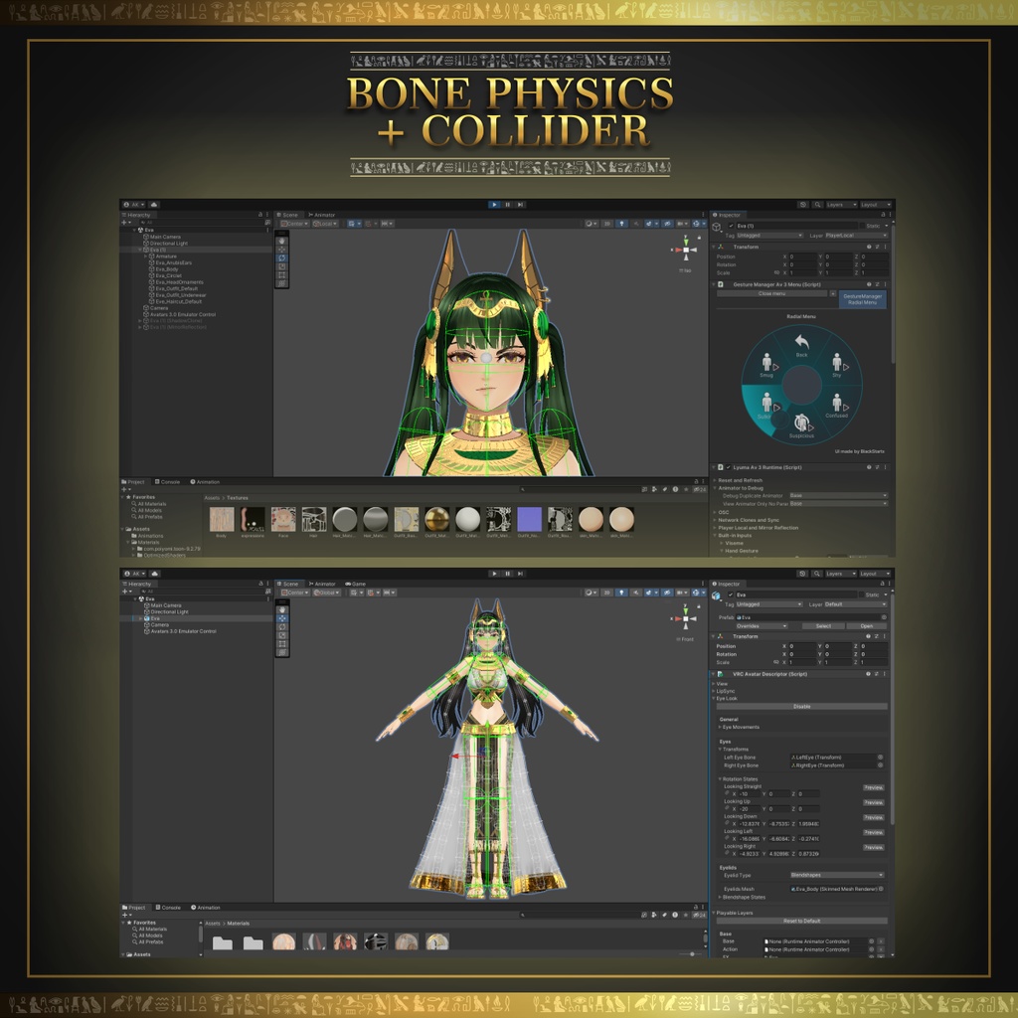Viewport: 1018px width, 1018px height.
Task: Click the scene orientation gizmo labeled Iso
Action: (x=686, y=250)
